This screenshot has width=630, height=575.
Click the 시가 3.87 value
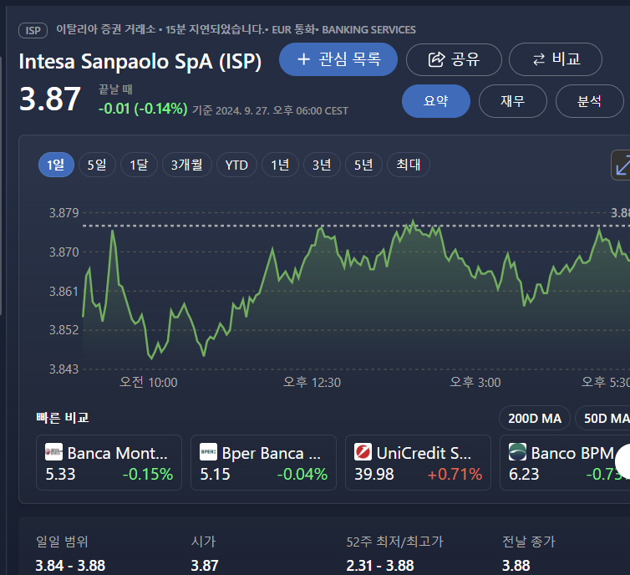click(205, 566)
